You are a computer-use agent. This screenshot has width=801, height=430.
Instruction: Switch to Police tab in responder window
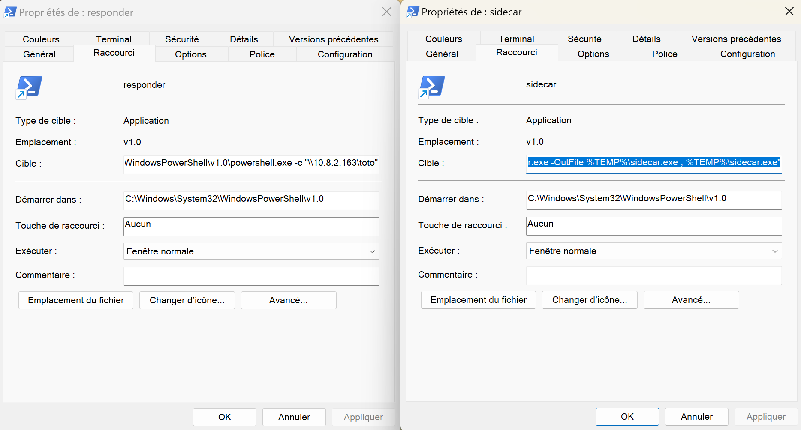point(262,54)
